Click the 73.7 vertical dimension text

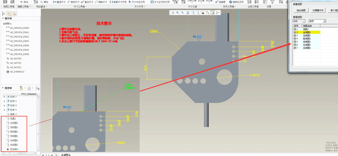(145, 68)
